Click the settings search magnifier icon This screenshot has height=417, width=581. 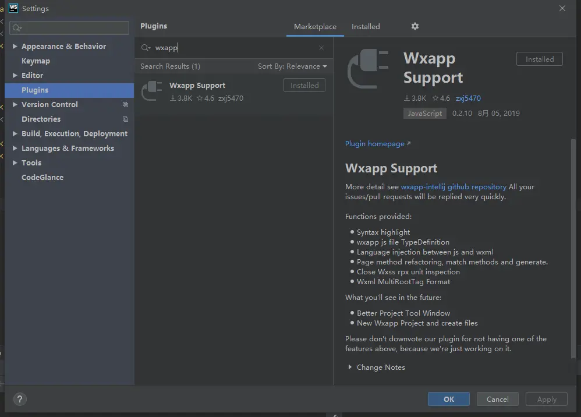[17, 28]
